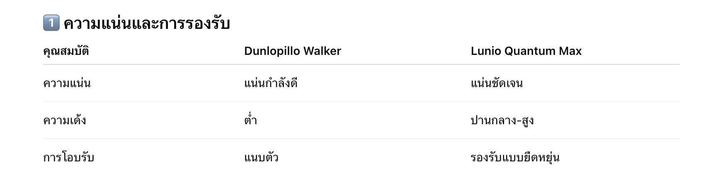Select the รองรับแบบยืดหยุ่น cell
The image size is (713, 189).
[x=515, y=158]
